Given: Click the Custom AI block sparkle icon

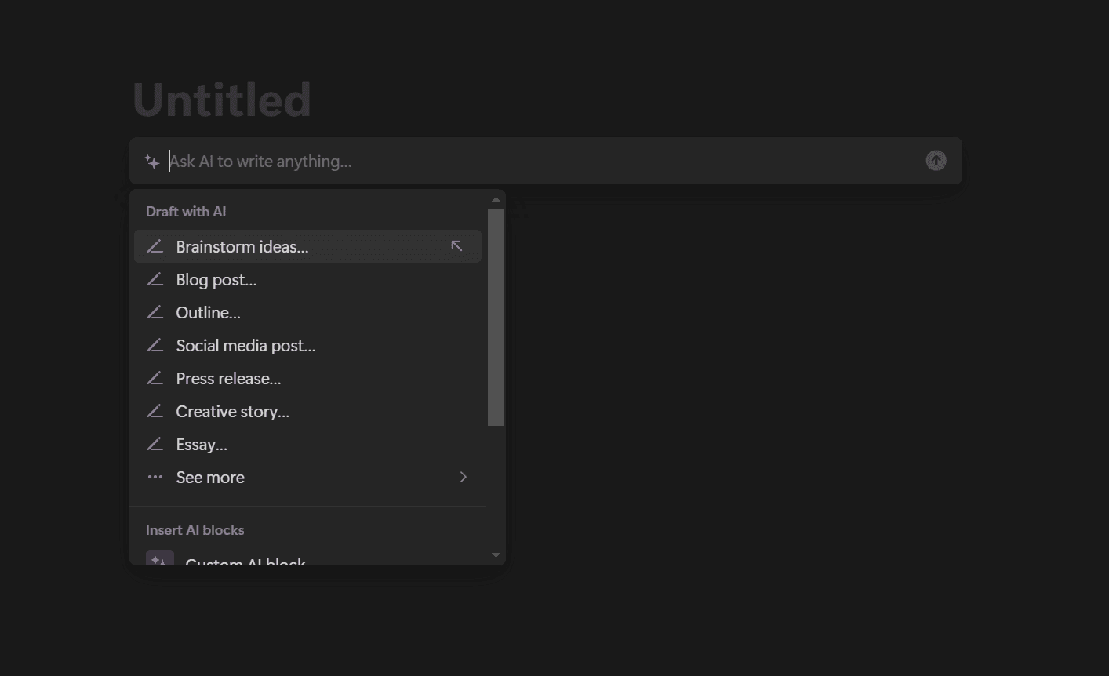Looking at the screenshot, I should 159,558.
